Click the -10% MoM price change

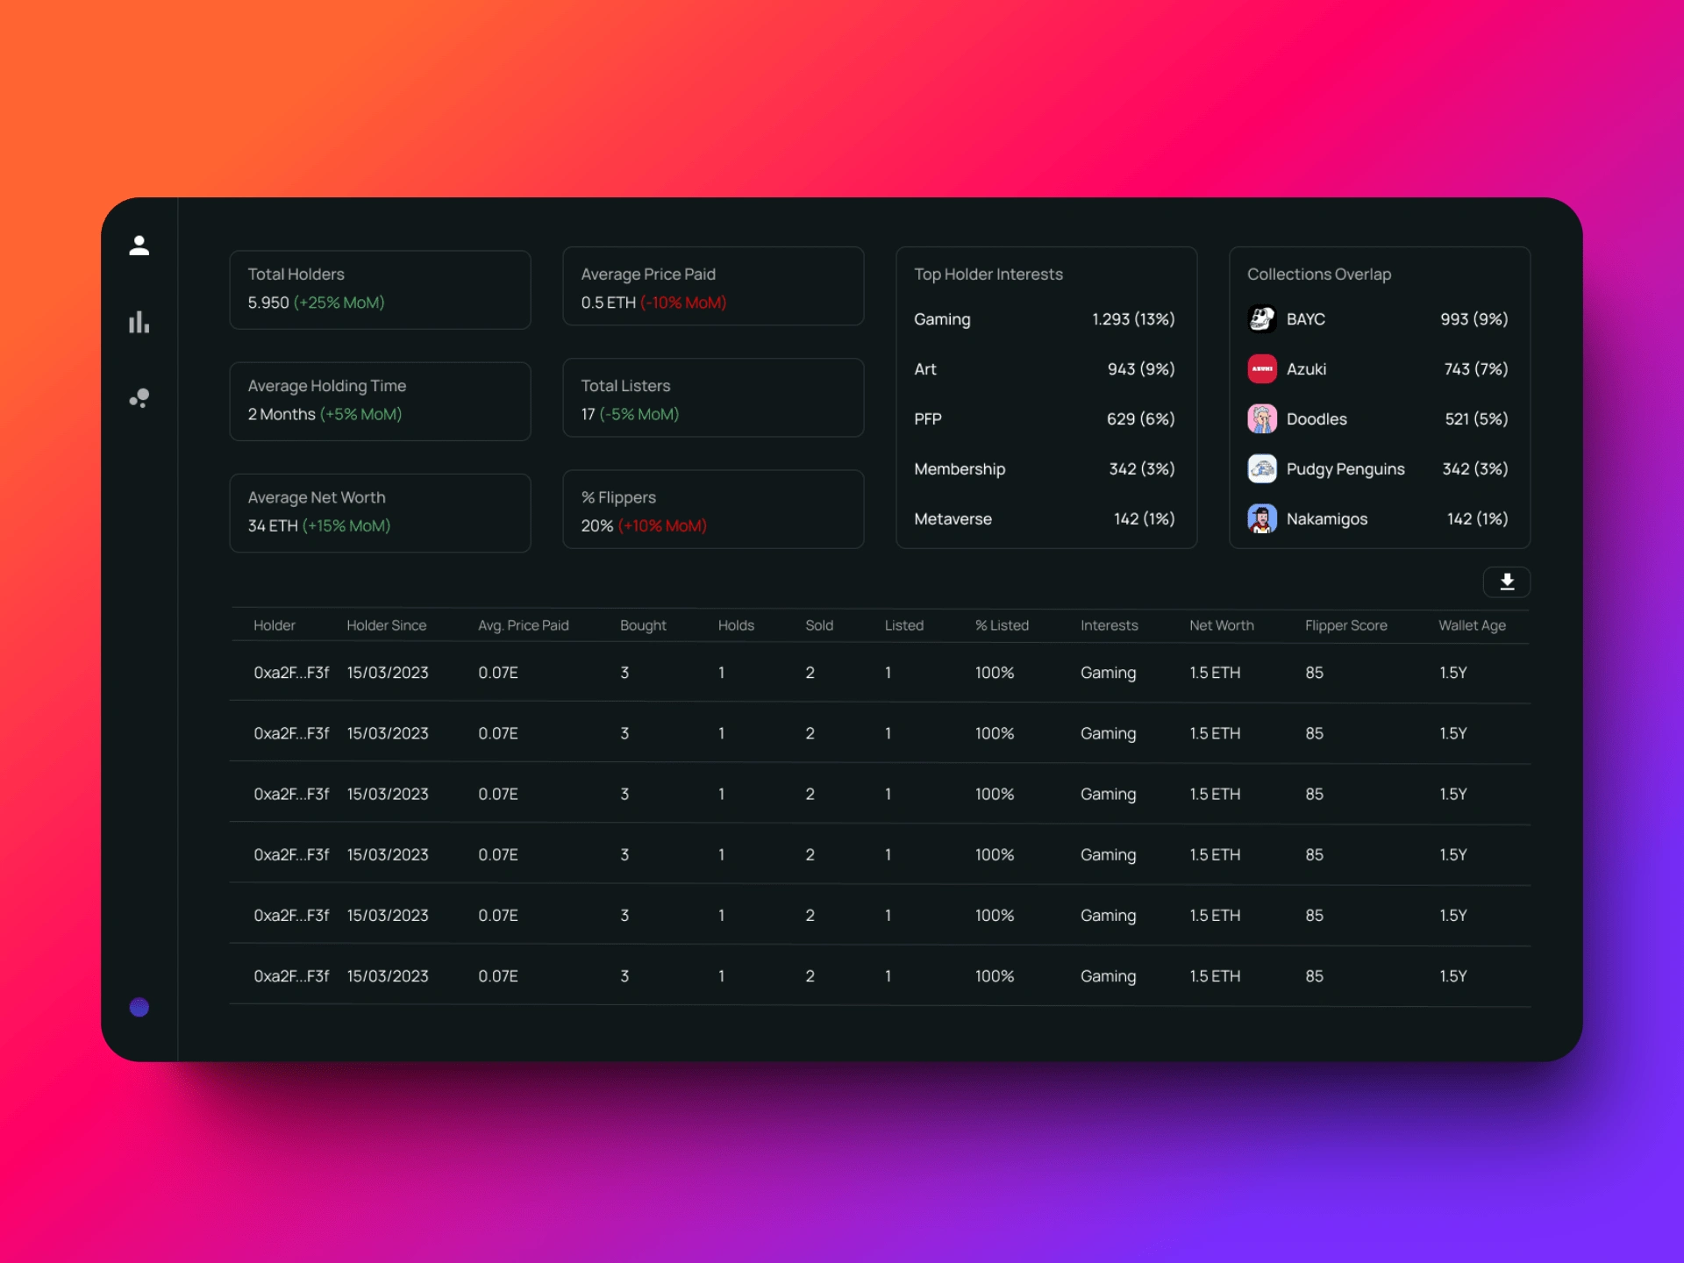point(683,303)
